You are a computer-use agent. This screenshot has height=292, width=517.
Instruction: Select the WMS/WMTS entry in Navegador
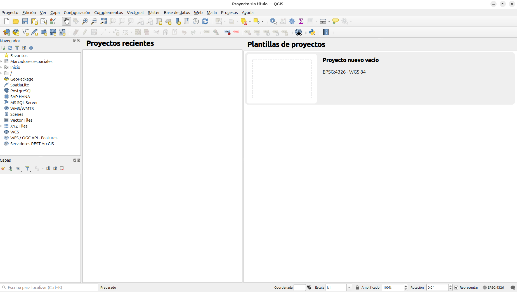click(x=22, y=109)
